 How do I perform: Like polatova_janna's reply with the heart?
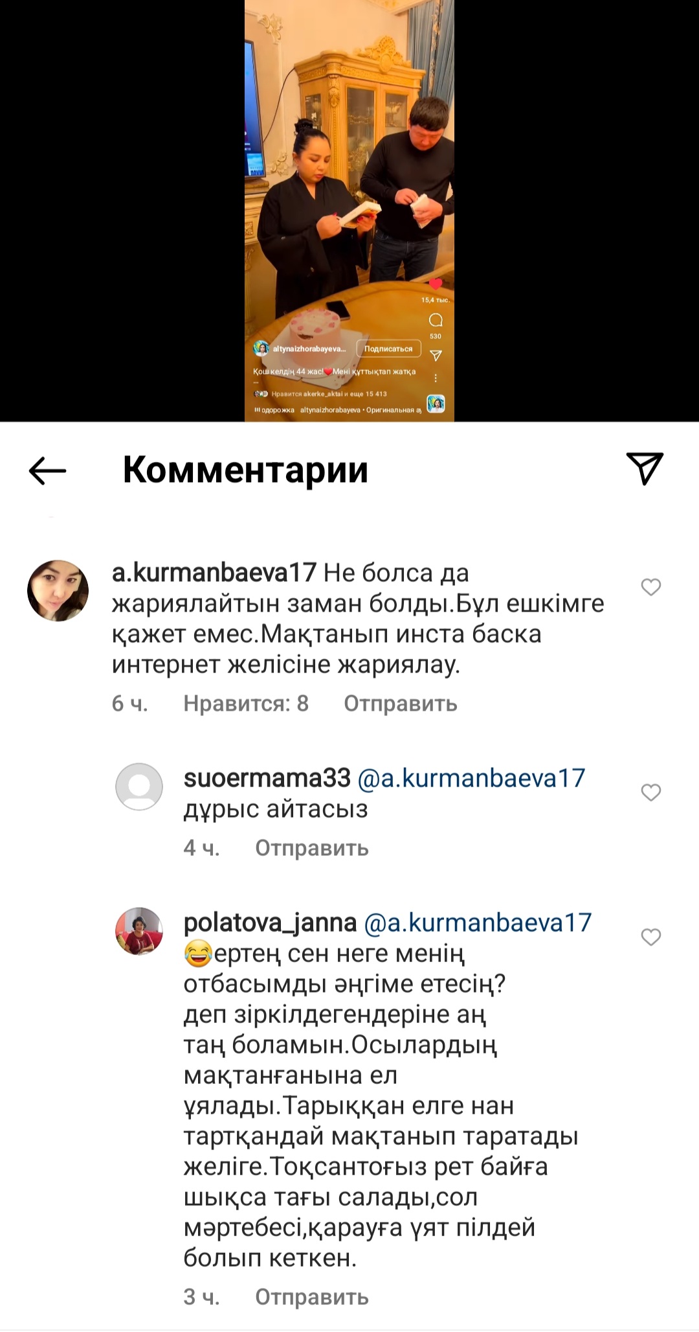coord(650,937)
